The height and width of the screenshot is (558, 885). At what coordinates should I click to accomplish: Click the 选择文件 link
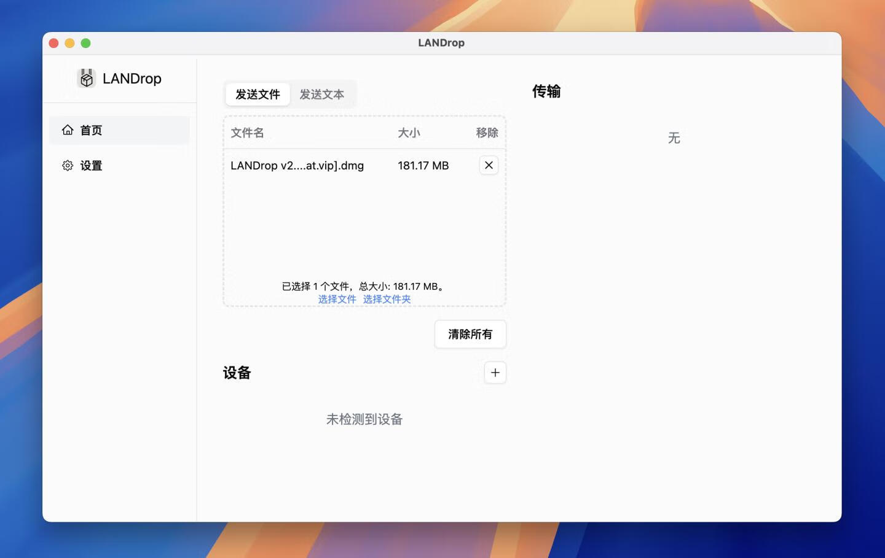point(337,299)
